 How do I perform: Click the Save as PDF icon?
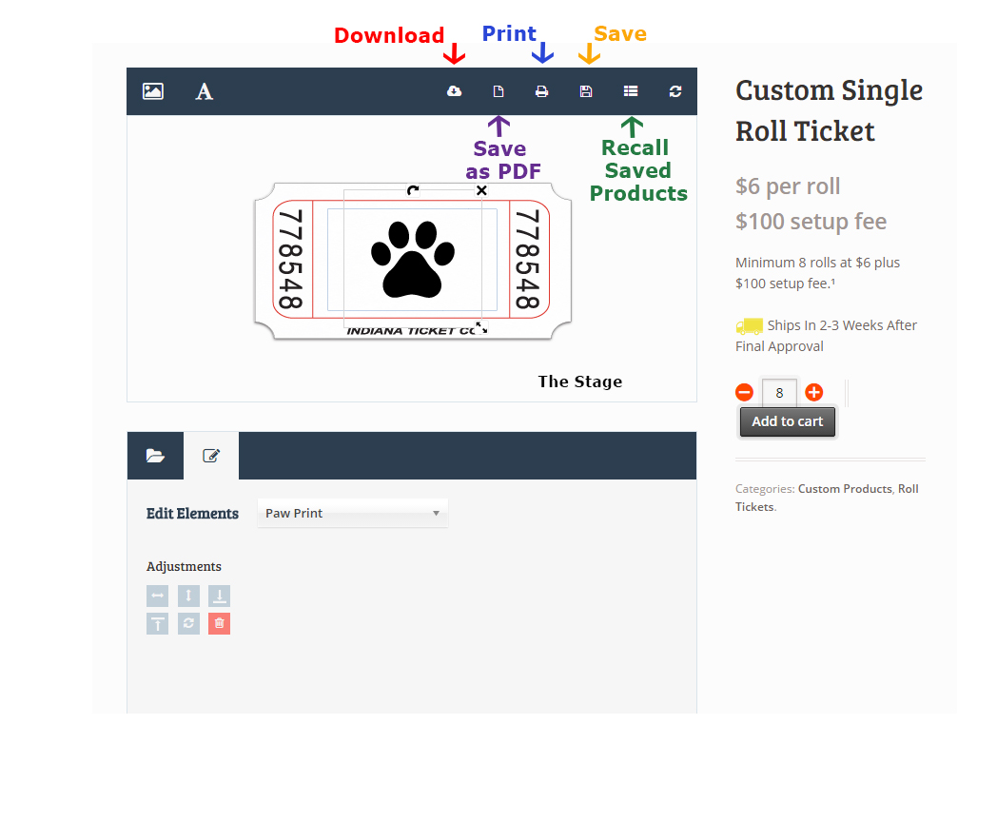498,91
